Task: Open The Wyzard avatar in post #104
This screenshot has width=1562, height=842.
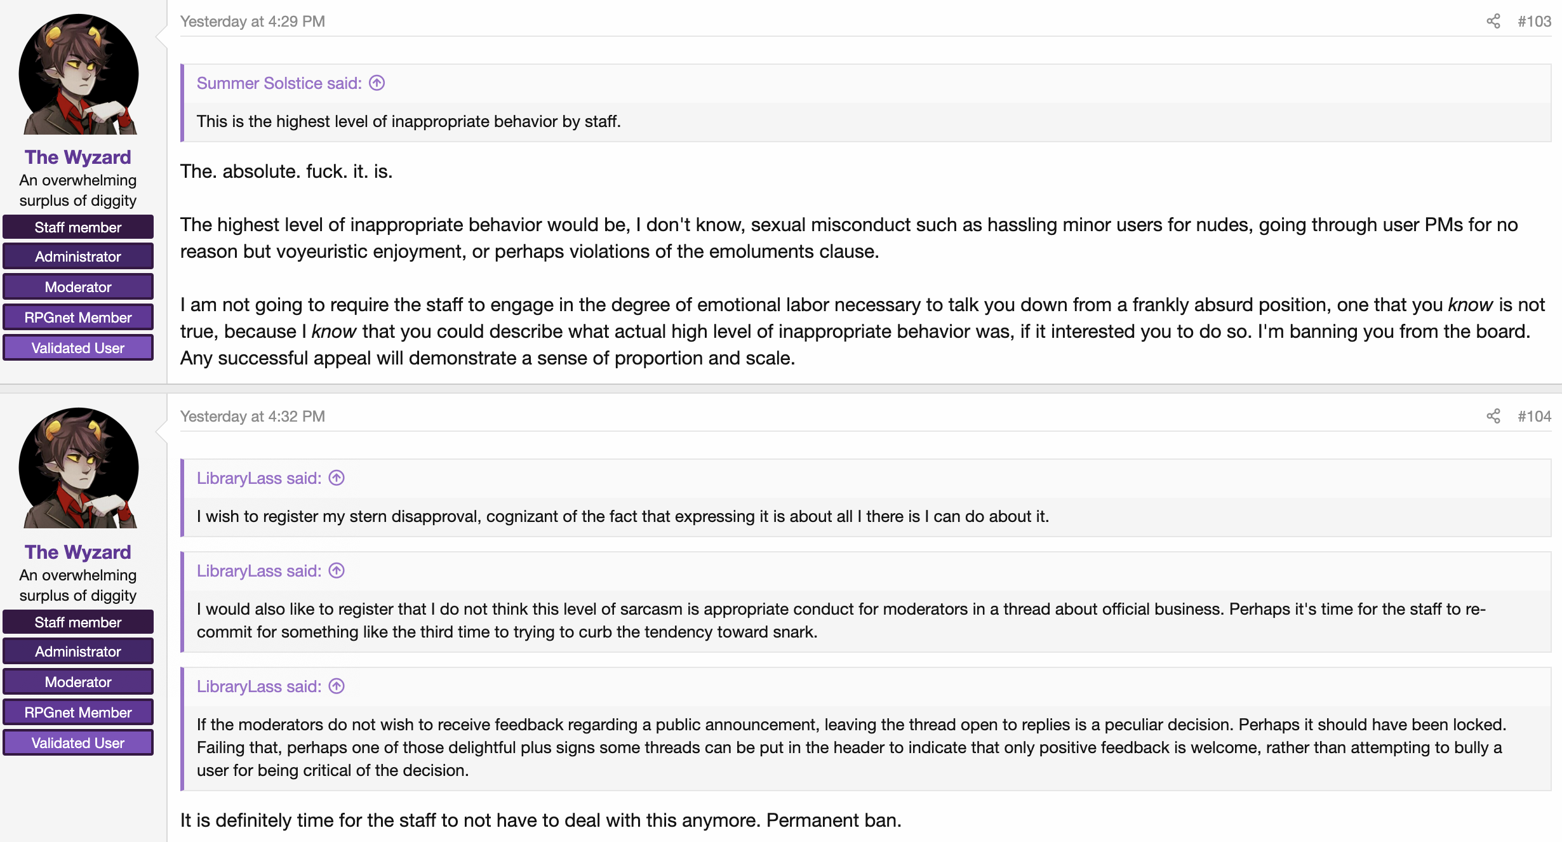Action: point(79,469)
